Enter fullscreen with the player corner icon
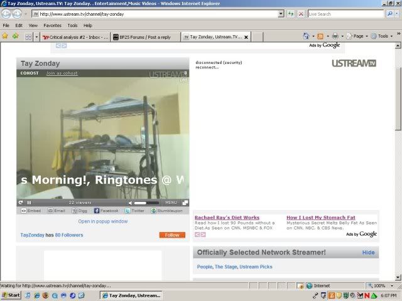The image size is (402, 301). coord(185,203)
